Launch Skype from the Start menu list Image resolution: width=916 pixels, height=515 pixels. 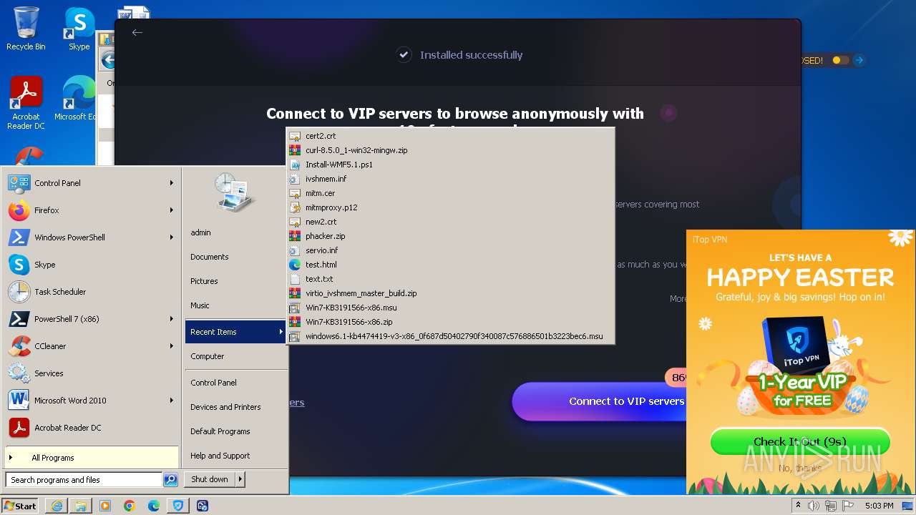pyautogui.click(x=91, y=265)
